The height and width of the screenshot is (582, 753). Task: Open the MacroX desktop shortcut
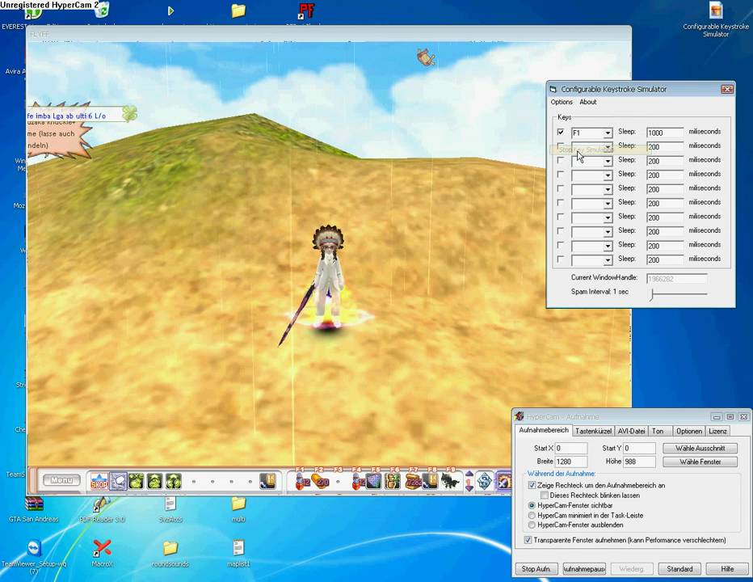[x=103, y=553]
